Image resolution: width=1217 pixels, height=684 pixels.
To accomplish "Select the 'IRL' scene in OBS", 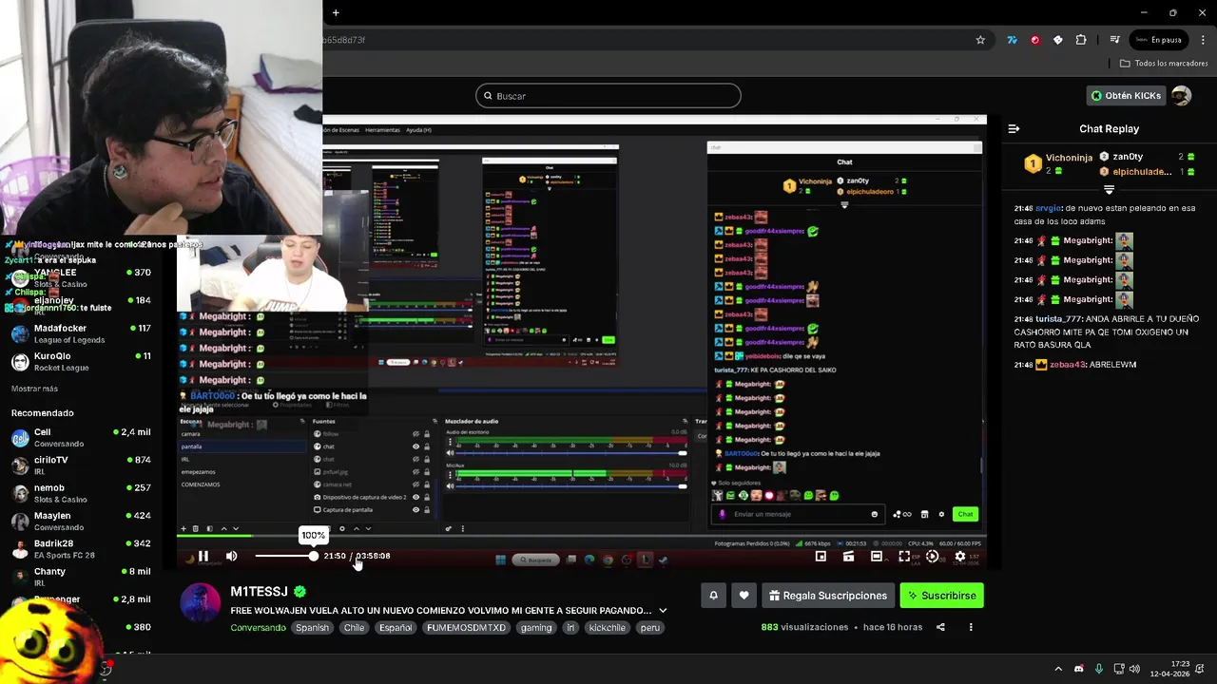I will (x=185, y=459).
